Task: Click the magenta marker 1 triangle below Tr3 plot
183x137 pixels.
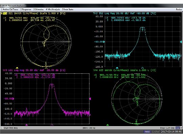Action: point(27,125)
